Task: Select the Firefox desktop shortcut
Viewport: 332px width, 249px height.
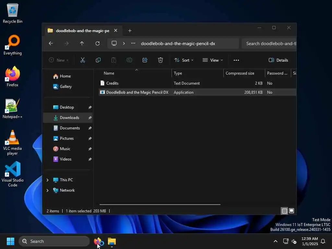Action: [13, 77]
